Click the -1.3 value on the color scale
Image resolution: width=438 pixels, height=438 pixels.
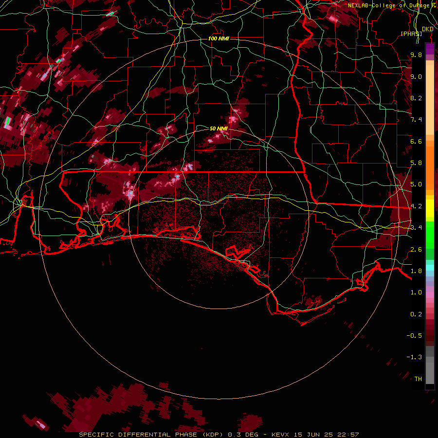[x=414, y=357]
